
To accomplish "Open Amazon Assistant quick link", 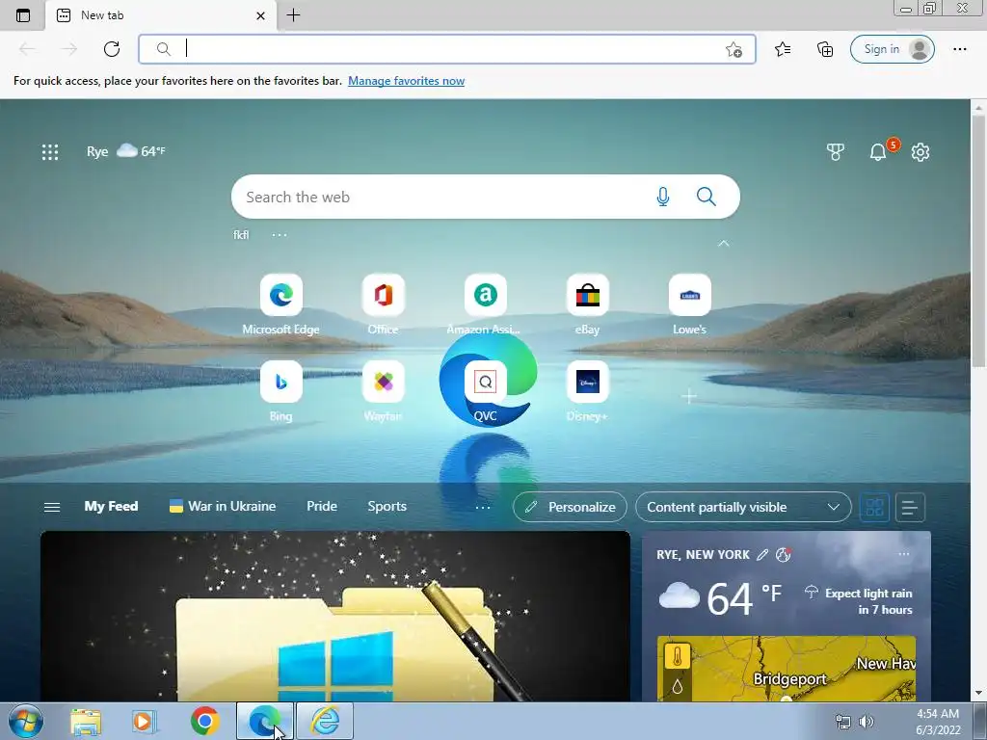I will 485,304.
